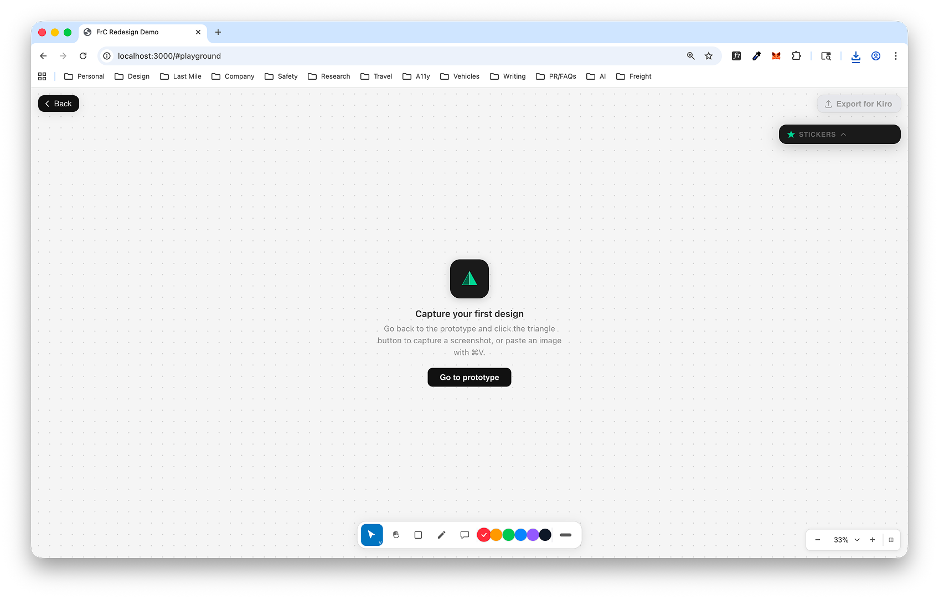Select the rectangle shape tool
939x599 pixels.
(x=418, y=534)
